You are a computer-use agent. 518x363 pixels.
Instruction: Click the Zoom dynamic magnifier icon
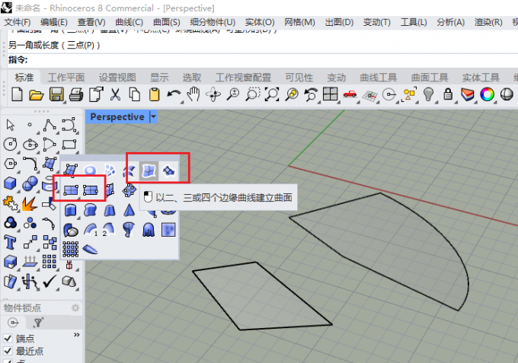233,94
